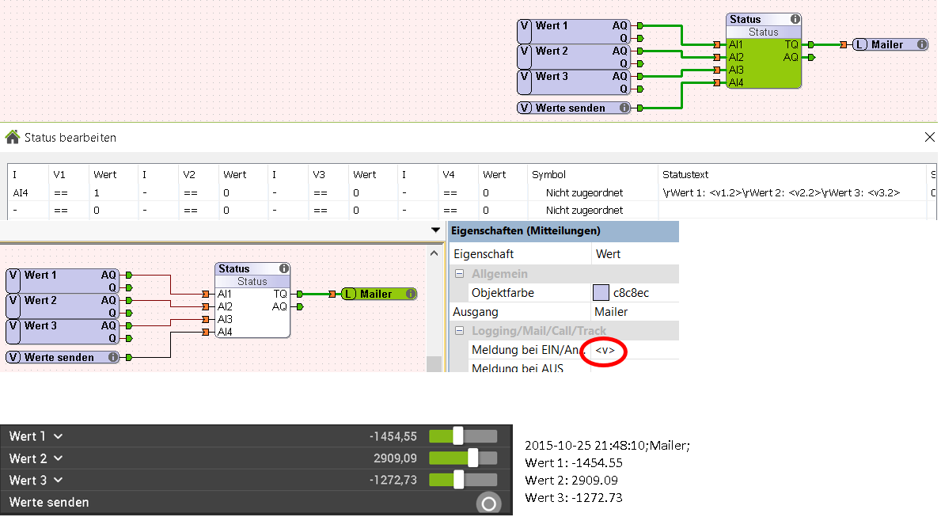Click info icon on lower Werte senden

point(113,357)
